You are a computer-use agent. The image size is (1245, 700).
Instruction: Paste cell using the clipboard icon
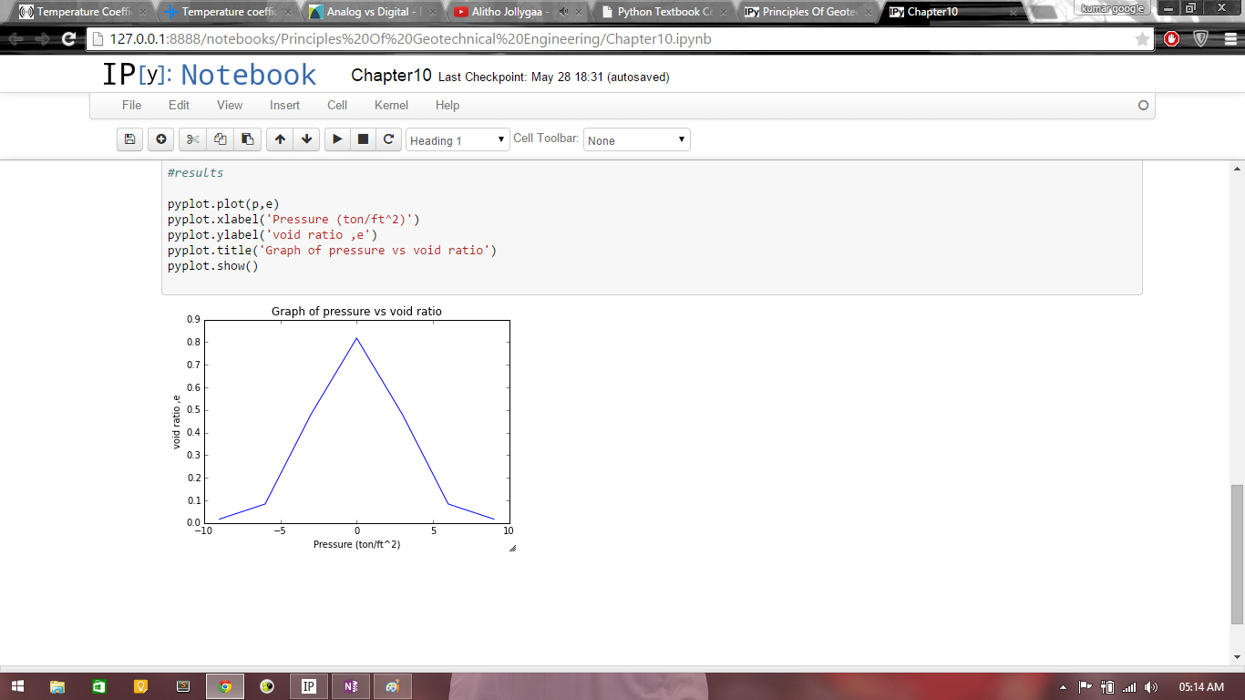click(x=247, y=139)
